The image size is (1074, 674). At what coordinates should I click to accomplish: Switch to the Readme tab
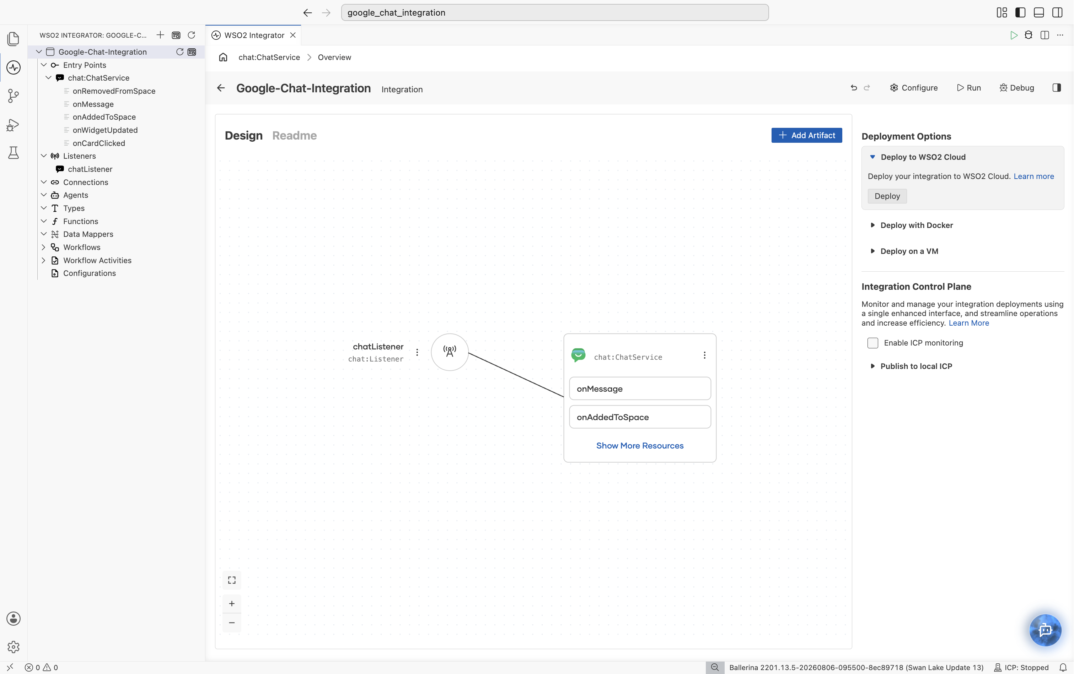[x=294, y=136]
